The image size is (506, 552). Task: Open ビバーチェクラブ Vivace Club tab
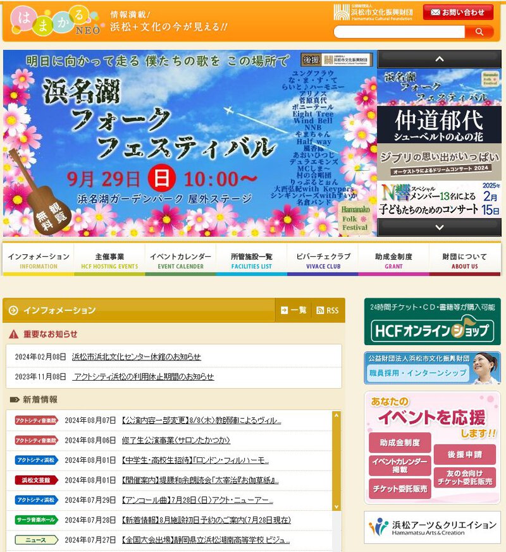[323, 260]
